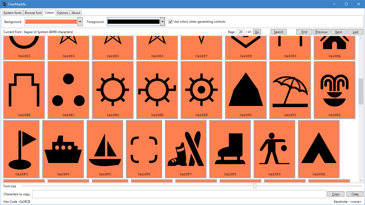Switch to the System fonts tab
Screen dimensions: 365x205
13,13
